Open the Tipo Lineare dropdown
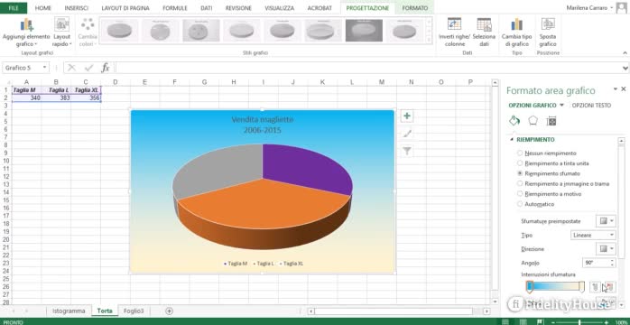Screen dimensions: 630x325 click(x=593, y=235)
